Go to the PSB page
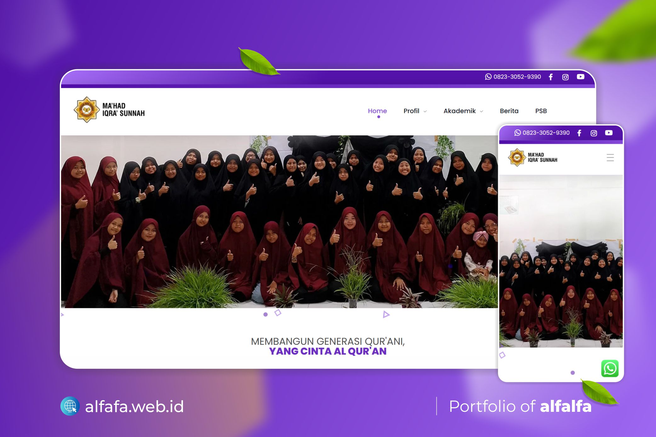656x437 pixels. pos(541,111)
